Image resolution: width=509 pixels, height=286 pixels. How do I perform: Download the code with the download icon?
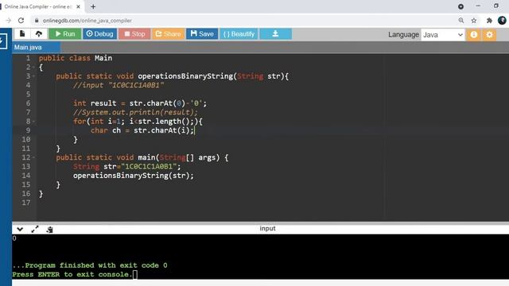pyautogui.click(x=276, y=33)
